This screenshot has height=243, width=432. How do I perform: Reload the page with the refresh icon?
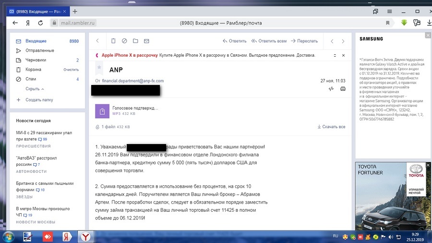(40, 23)
